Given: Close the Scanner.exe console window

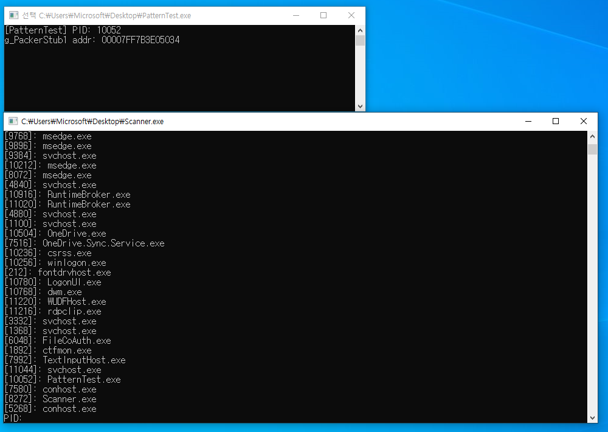Looking at the screenshot, I should pos(584,122).
